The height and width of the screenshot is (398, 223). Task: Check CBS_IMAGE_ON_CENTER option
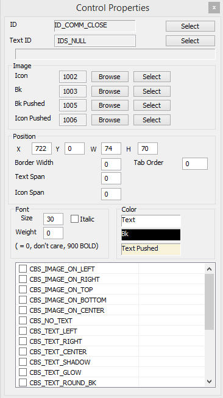pyautogui.click(x=23, y=310)
